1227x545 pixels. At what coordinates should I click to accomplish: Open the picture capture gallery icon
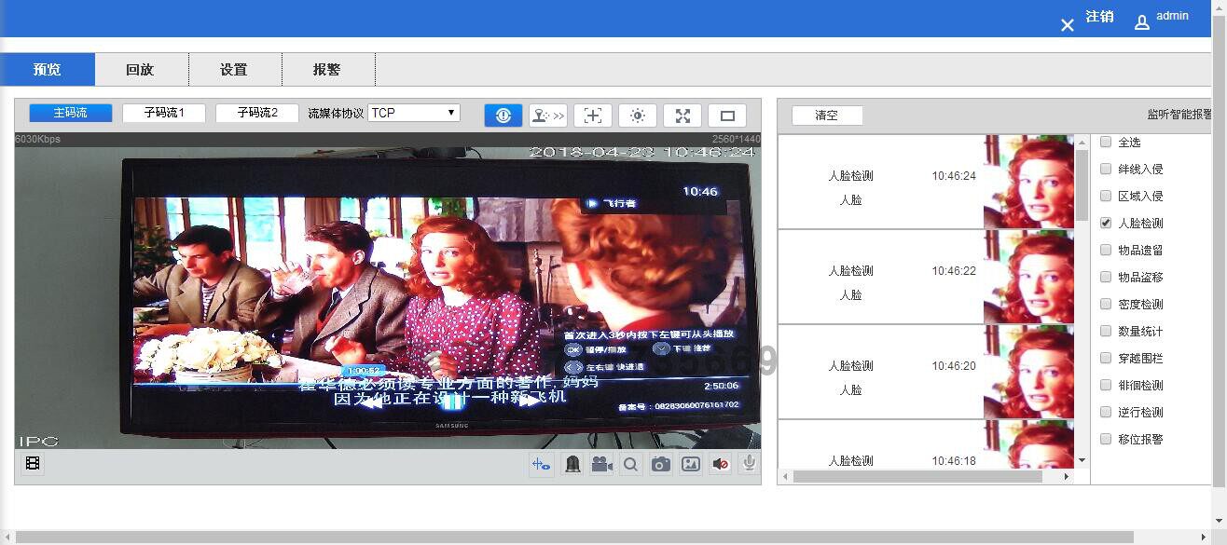[691, 464]
